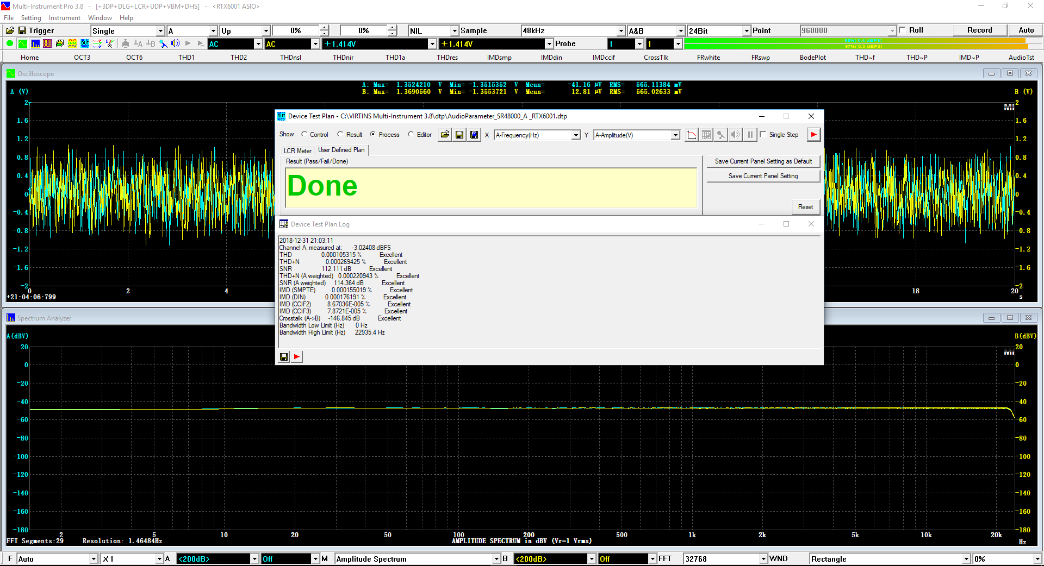
Task: Open the Instrument menu
Action: [x=64, y=18]
